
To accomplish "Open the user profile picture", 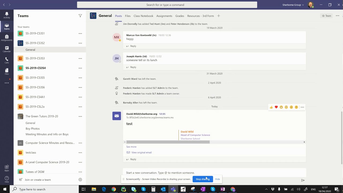I will pos(311,5).
